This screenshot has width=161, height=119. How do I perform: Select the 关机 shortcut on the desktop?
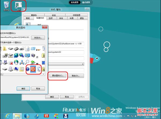point(19,6)
